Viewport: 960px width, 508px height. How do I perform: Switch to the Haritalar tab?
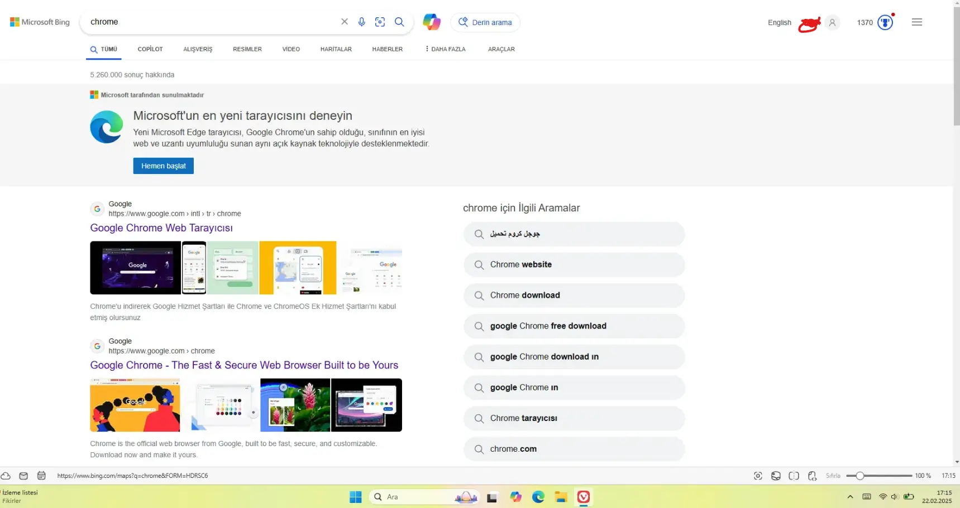[336, 49]
